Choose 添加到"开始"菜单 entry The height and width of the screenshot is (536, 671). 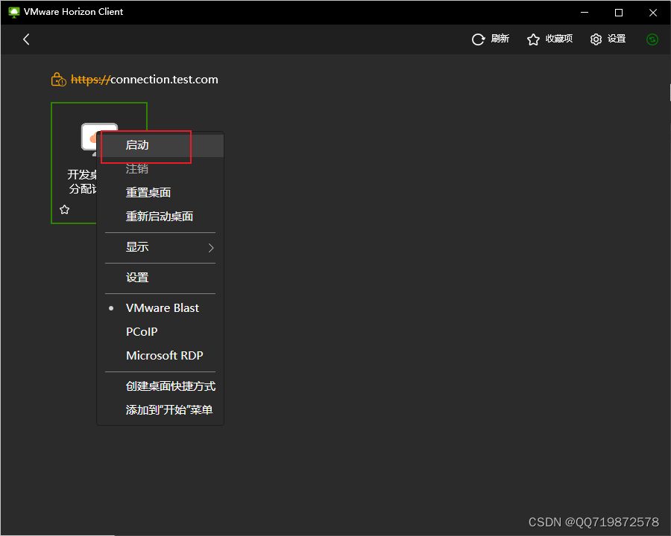(x=160, y=410)
